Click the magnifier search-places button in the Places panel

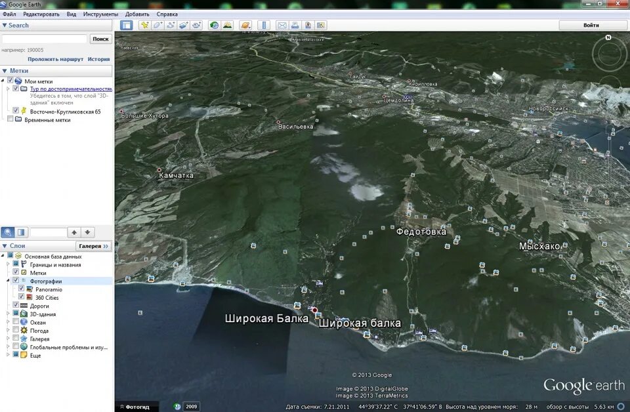click(8, 232)
